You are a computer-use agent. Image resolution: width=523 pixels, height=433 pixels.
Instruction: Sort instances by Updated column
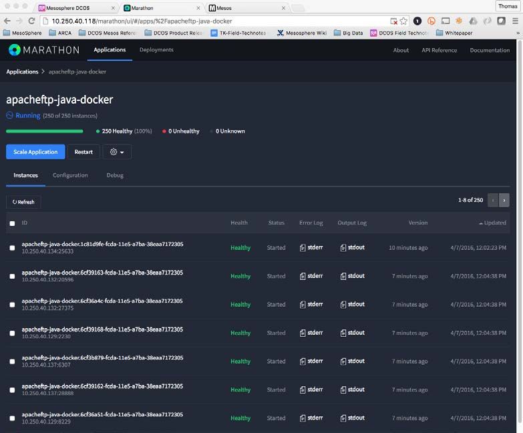point(493,223)
